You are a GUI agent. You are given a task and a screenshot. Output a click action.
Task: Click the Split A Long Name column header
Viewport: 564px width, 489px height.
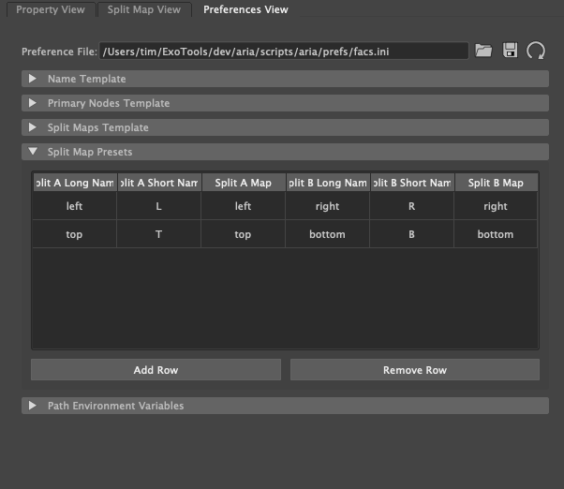[x=75, y=183]
